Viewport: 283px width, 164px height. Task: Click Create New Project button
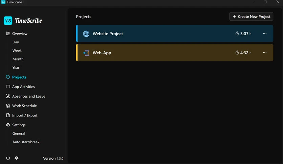click(x=251, y=17)
